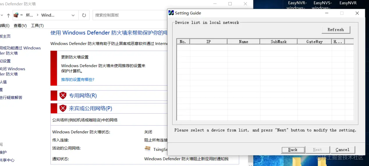
Task: Open the 推荐的设置有哪些? link
Action: pos(78,80)
